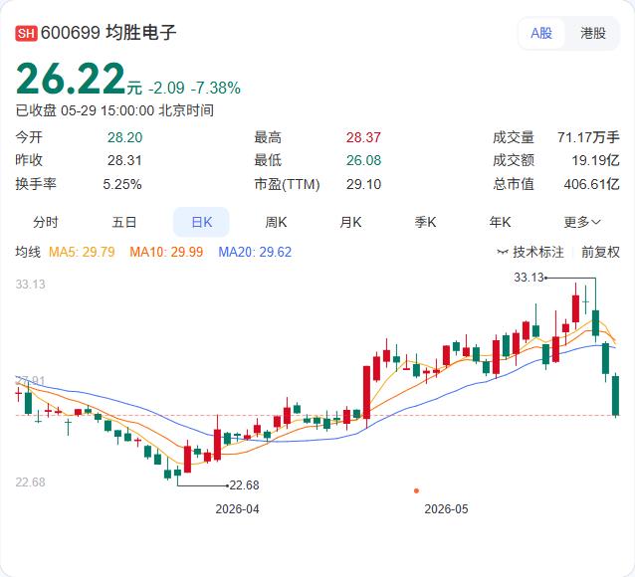Select the 五日 chart tab
This screenshot has height=577, width=635.
click(124, 222)
